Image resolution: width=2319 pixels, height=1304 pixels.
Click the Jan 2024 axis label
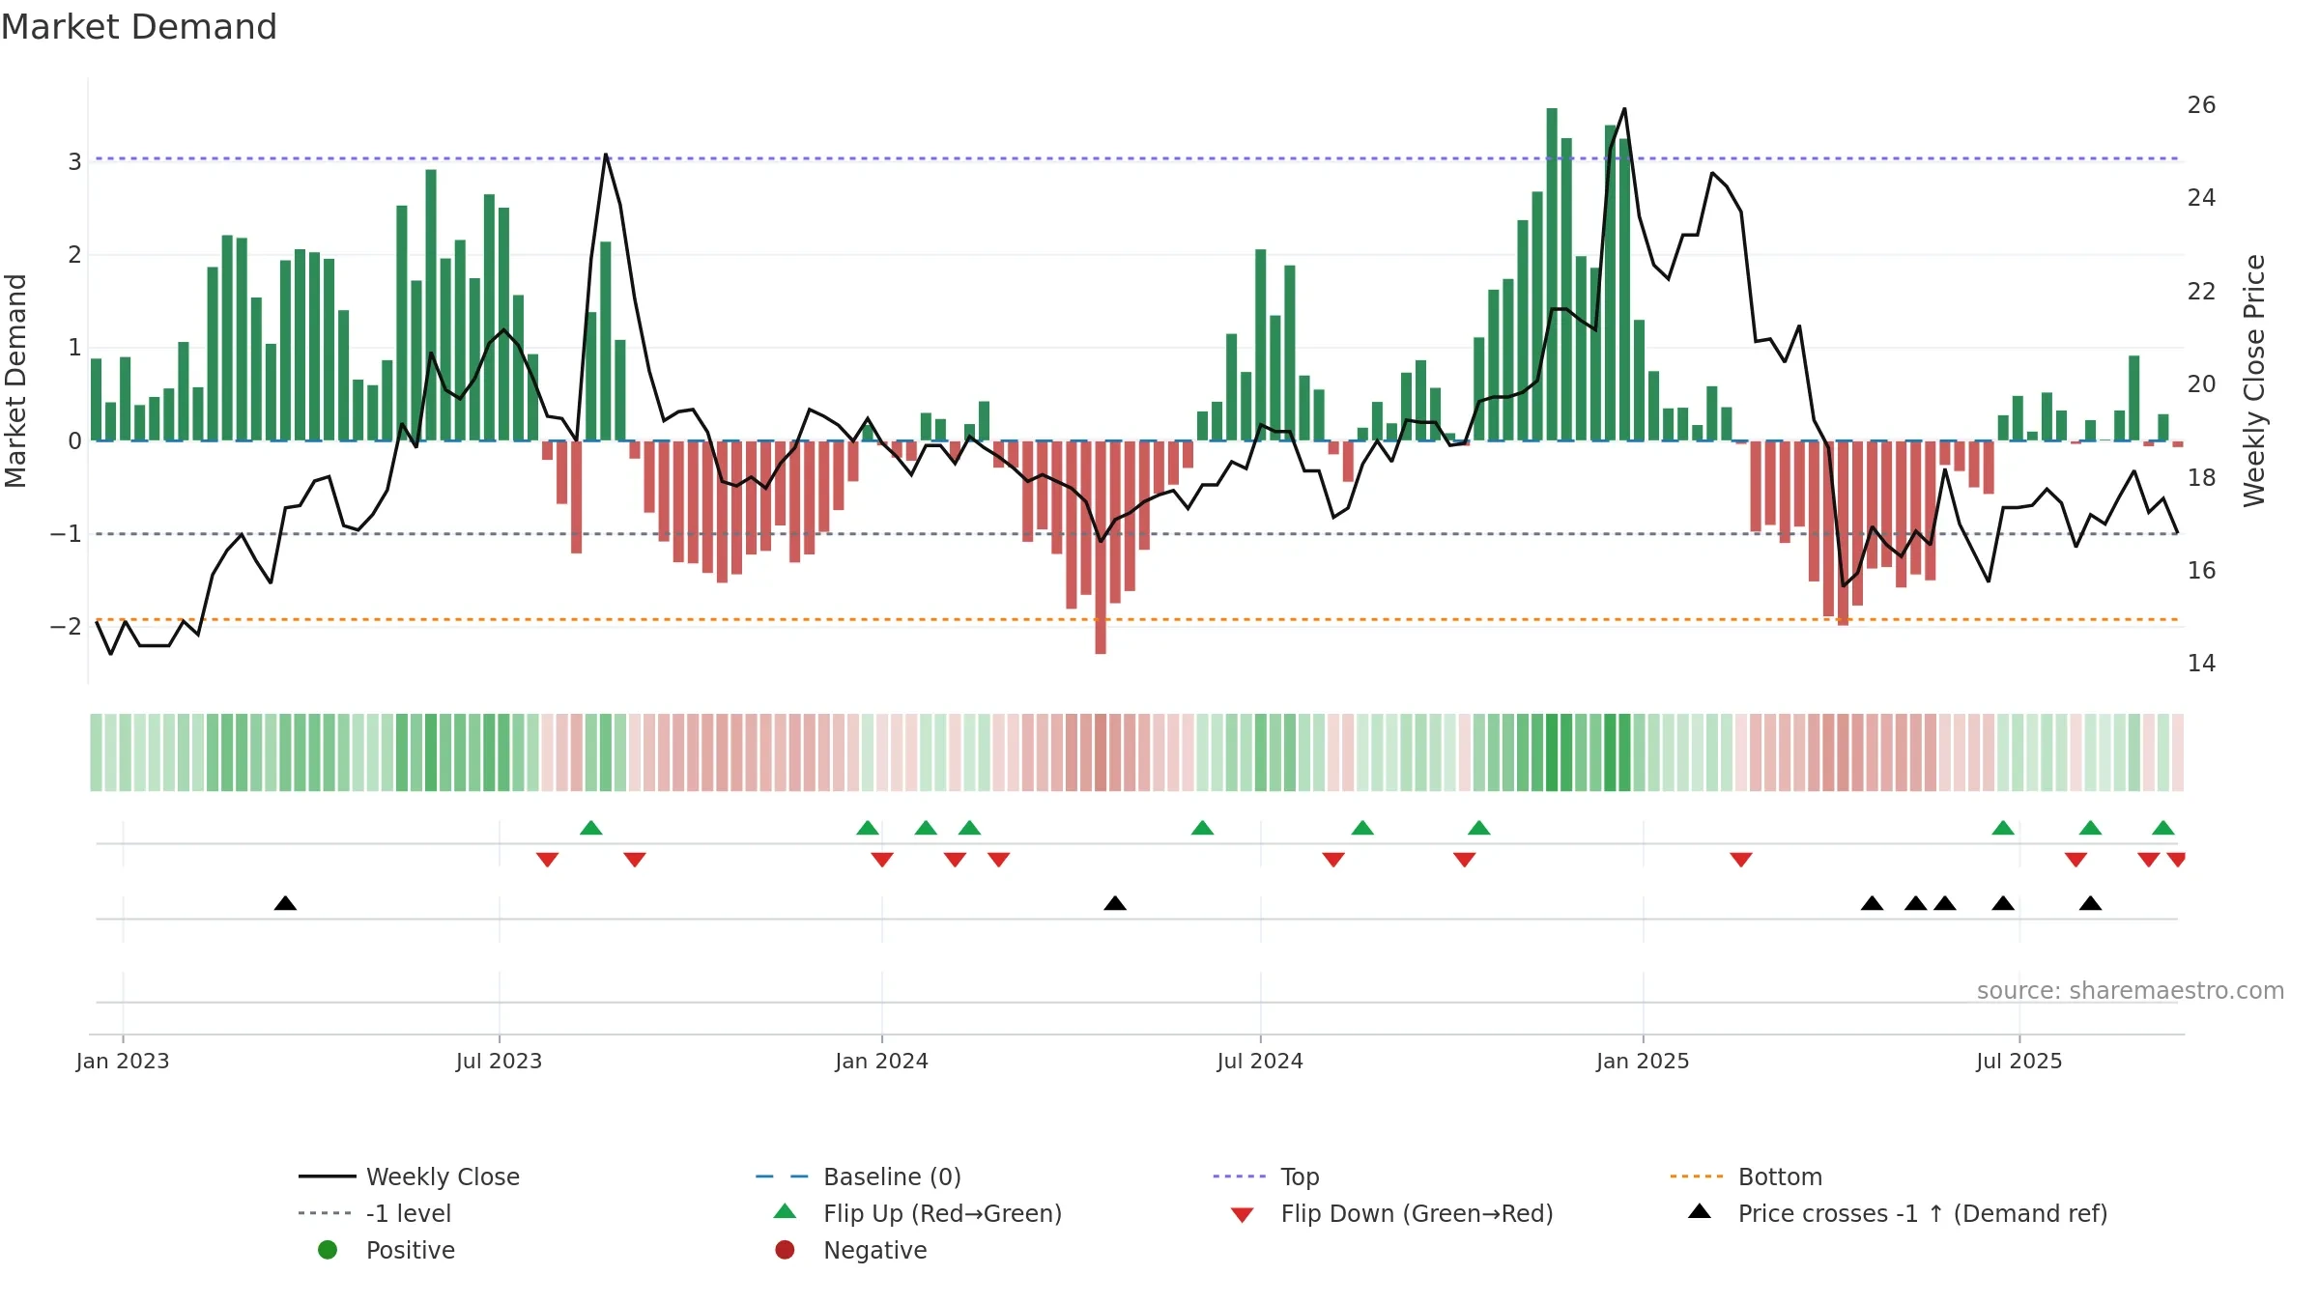point(881,1062)
